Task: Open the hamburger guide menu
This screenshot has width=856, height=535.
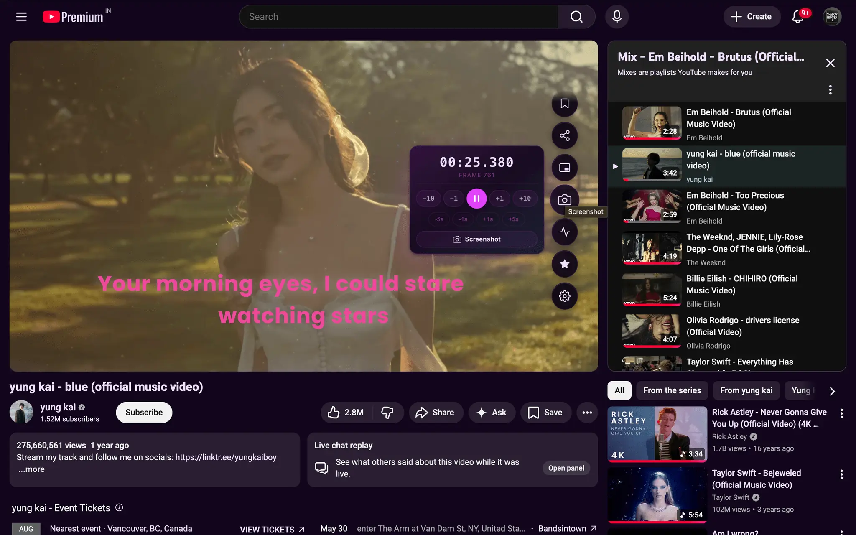Action: 21,17
